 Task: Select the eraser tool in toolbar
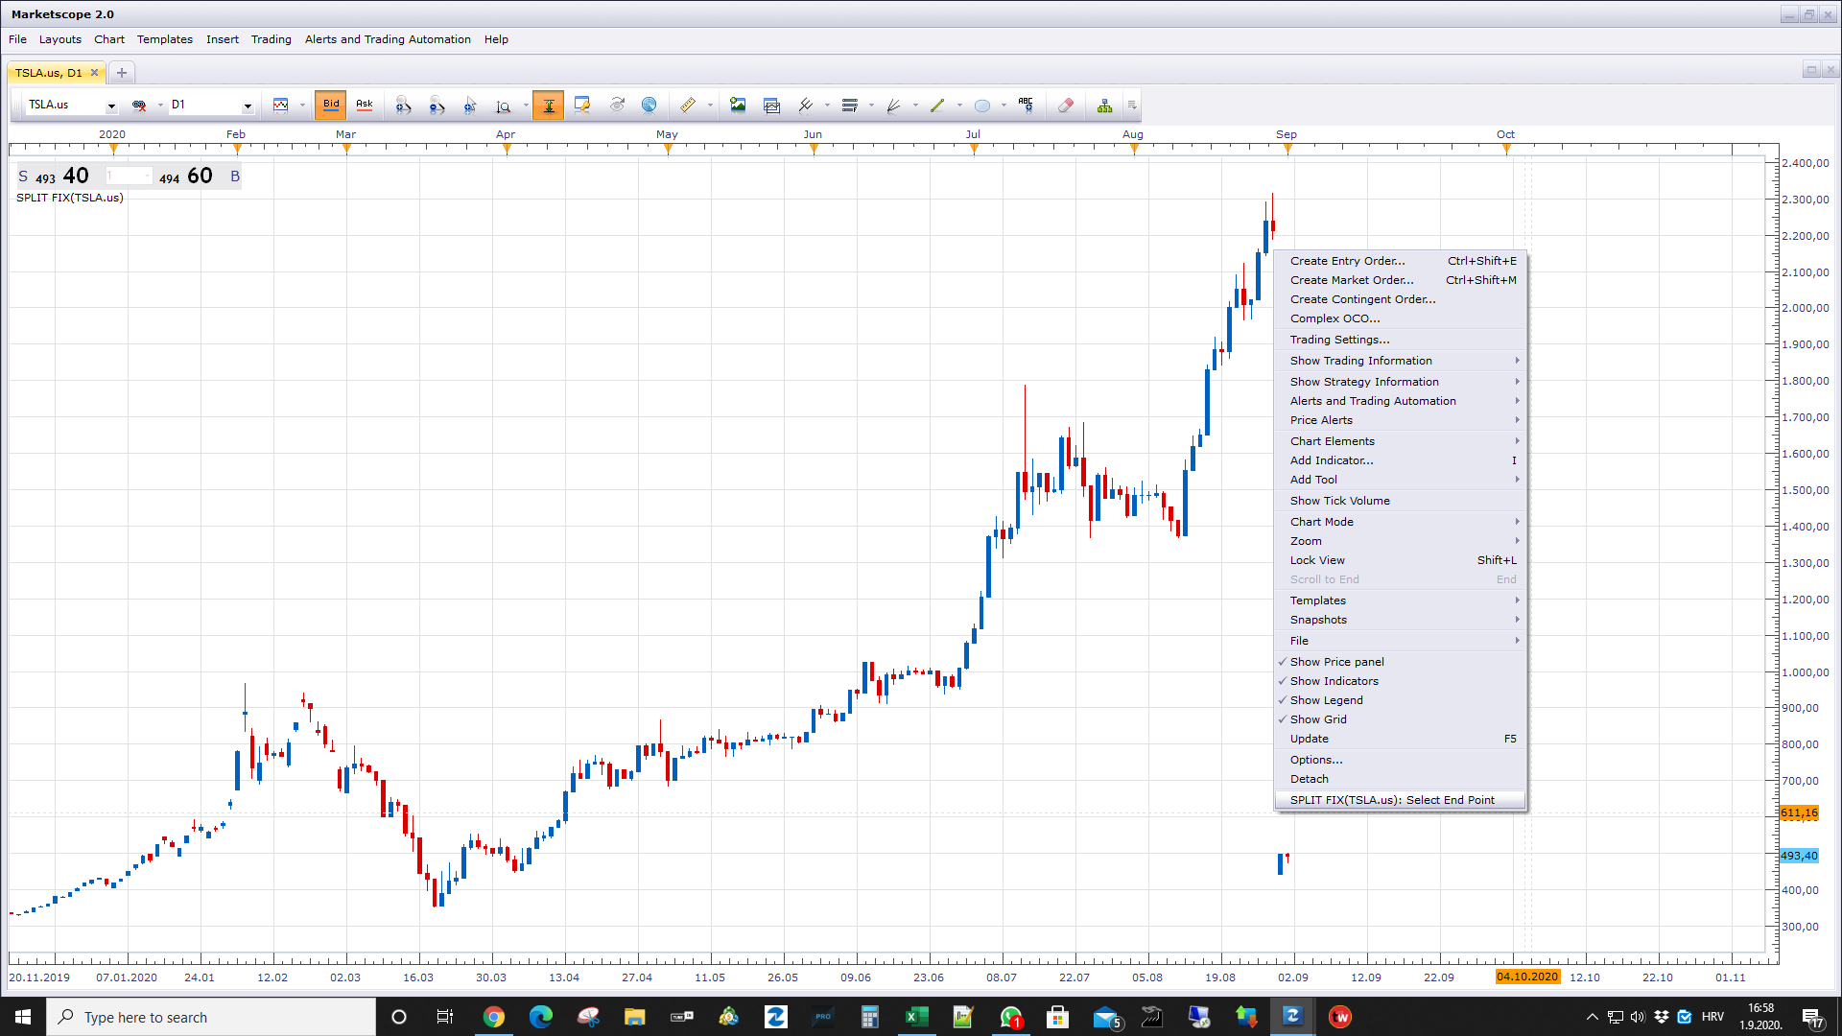coord(1065,106)
